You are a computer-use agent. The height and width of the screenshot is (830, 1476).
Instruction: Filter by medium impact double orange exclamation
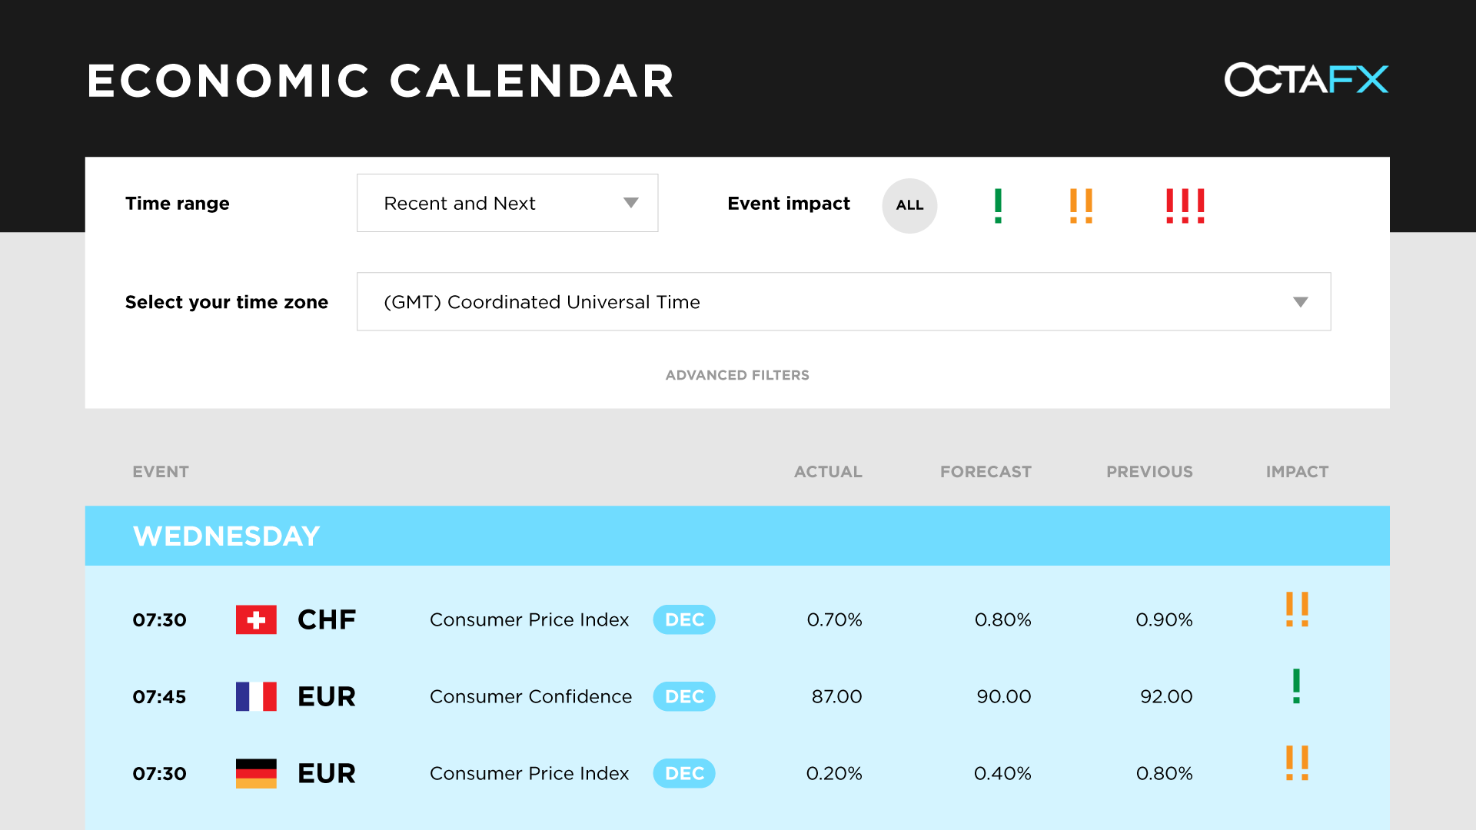coord(1081,205)
